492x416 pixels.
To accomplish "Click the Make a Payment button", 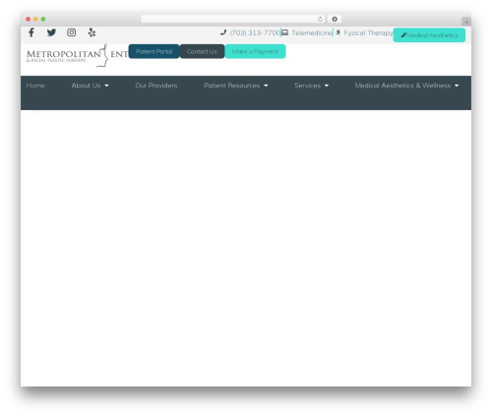I will tap(255, 51).
